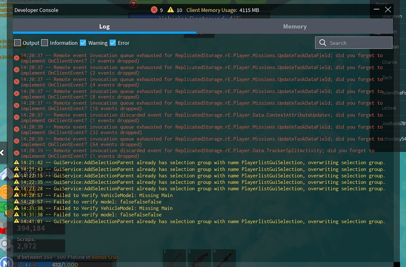The height and width of the screenshot is (267, 406).
Task: Switch to the Memory tab
Action: click(295, 26)
